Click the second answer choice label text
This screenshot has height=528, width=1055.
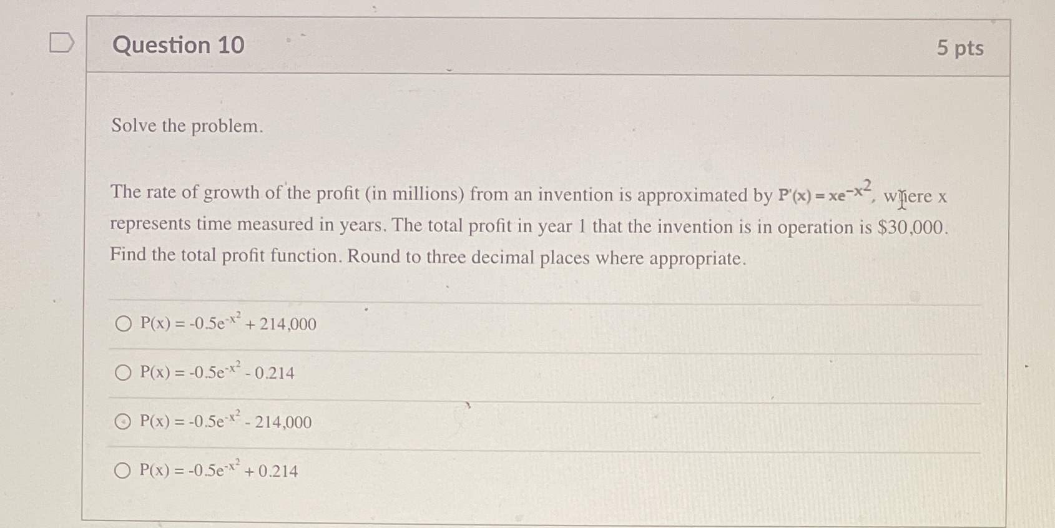tap(217, 373)
